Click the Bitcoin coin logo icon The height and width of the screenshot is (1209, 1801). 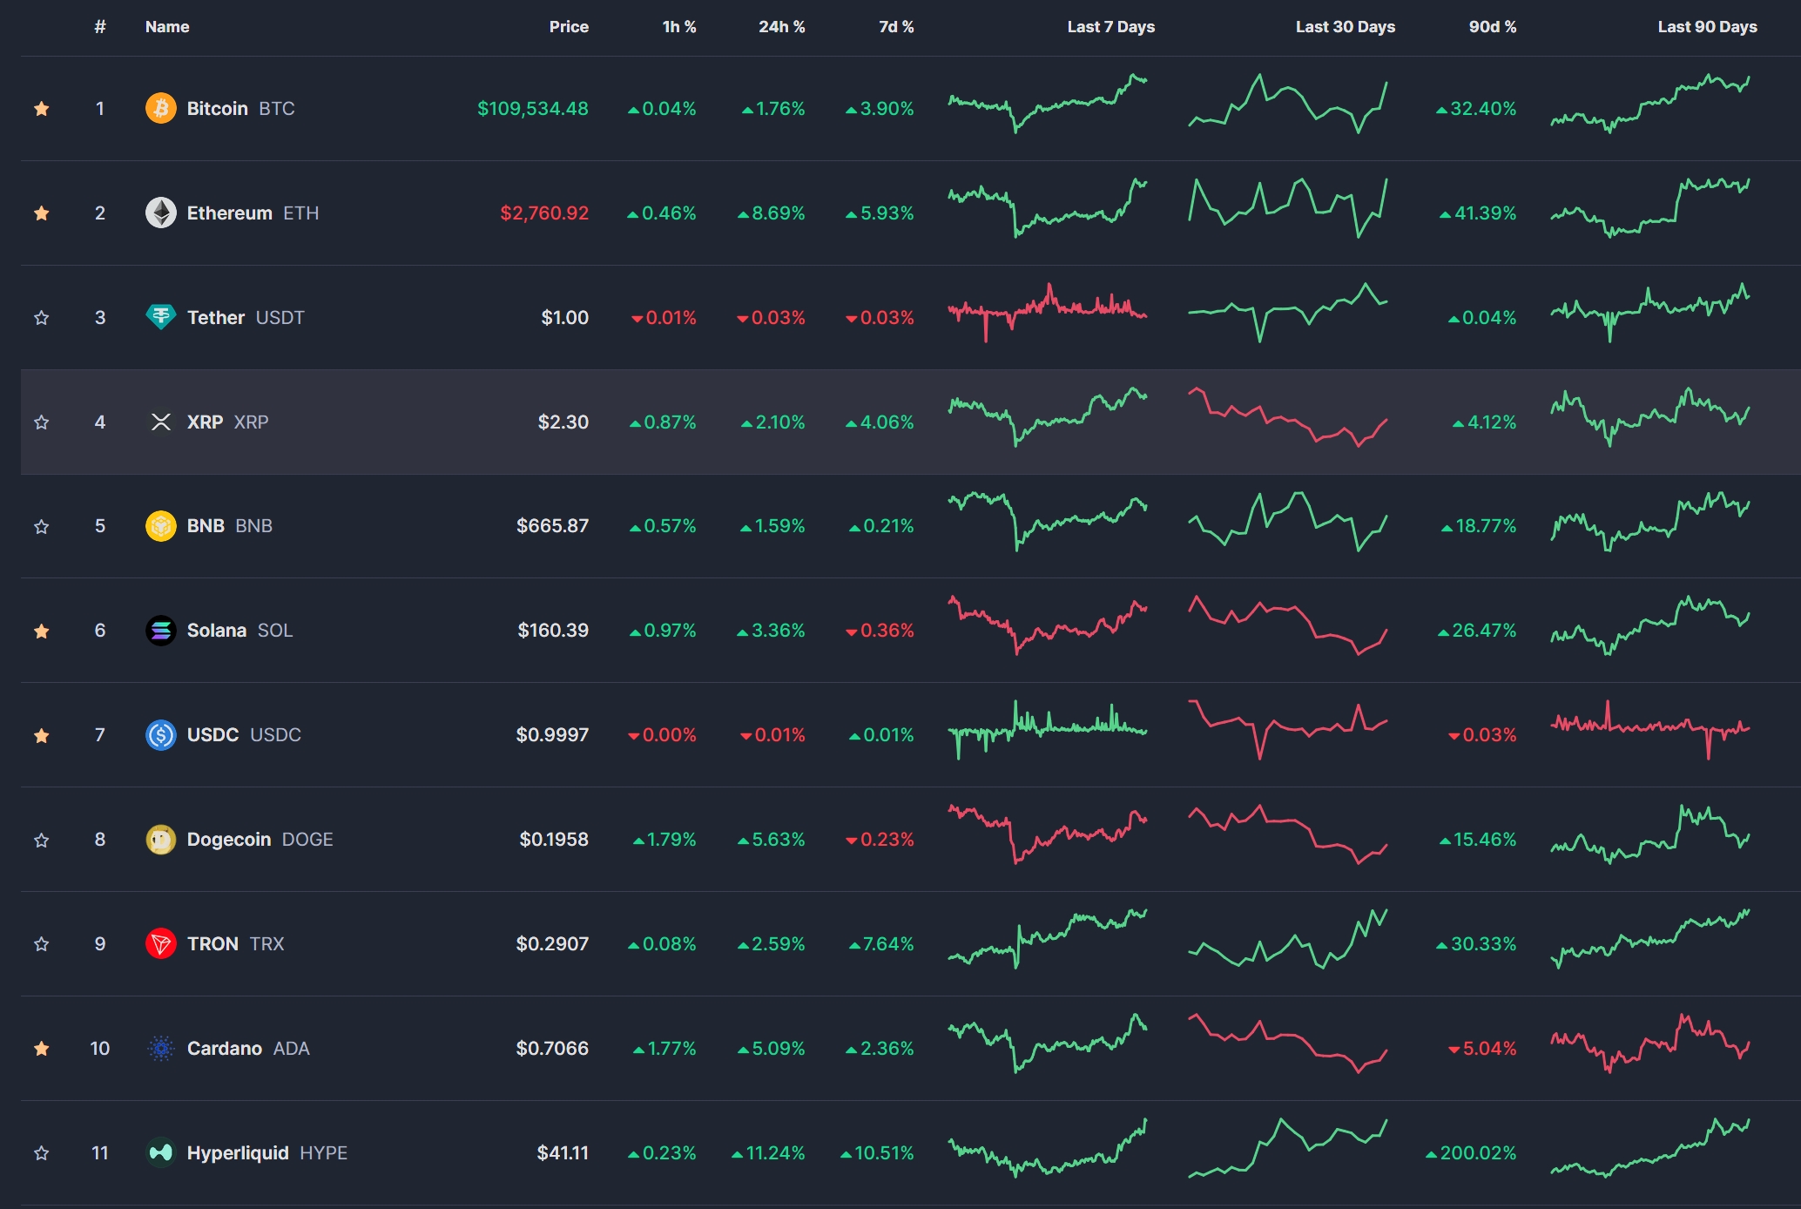pos(160,108)
